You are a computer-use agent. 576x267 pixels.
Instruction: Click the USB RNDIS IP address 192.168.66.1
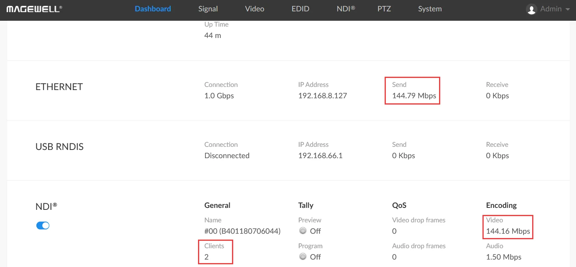320,156
